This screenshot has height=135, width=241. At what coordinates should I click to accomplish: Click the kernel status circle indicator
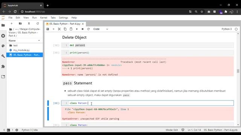(236, 29)
